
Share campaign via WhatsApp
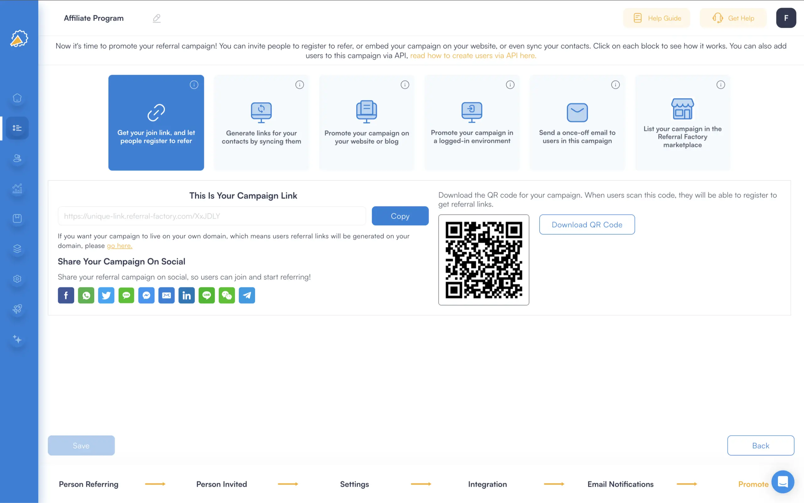click(86, 295)
